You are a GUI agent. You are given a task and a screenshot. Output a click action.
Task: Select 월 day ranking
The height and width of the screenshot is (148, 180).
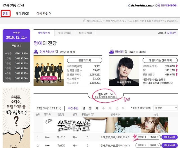tap(90, 108)
